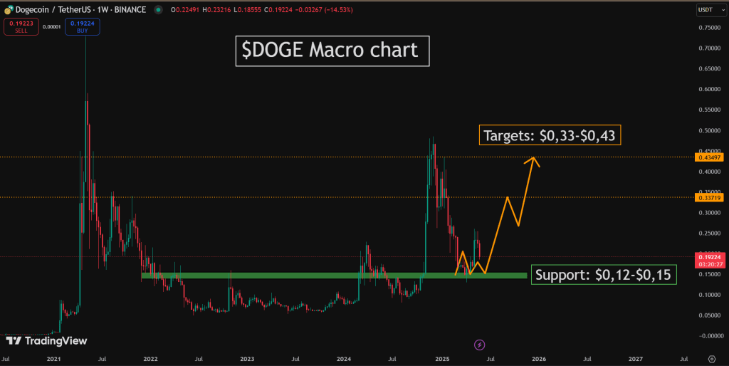Viewport: 729px width, 366px height.
Task: Click the 0.43497 orange price label
Action: (708, 157)
